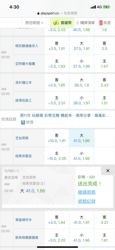Viewport: 115px width, 250px height.
Task: Toggle the highlighted 大 41.0, 1.86 bet
Action: click(x=81, y=138)
